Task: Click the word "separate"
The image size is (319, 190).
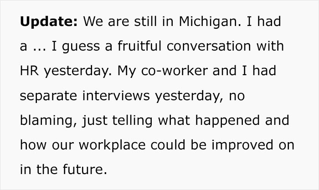Action: pos(48,96)
